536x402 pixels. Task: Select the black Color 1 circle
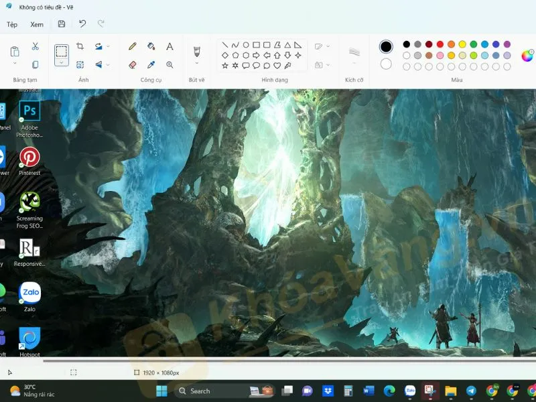386,46
